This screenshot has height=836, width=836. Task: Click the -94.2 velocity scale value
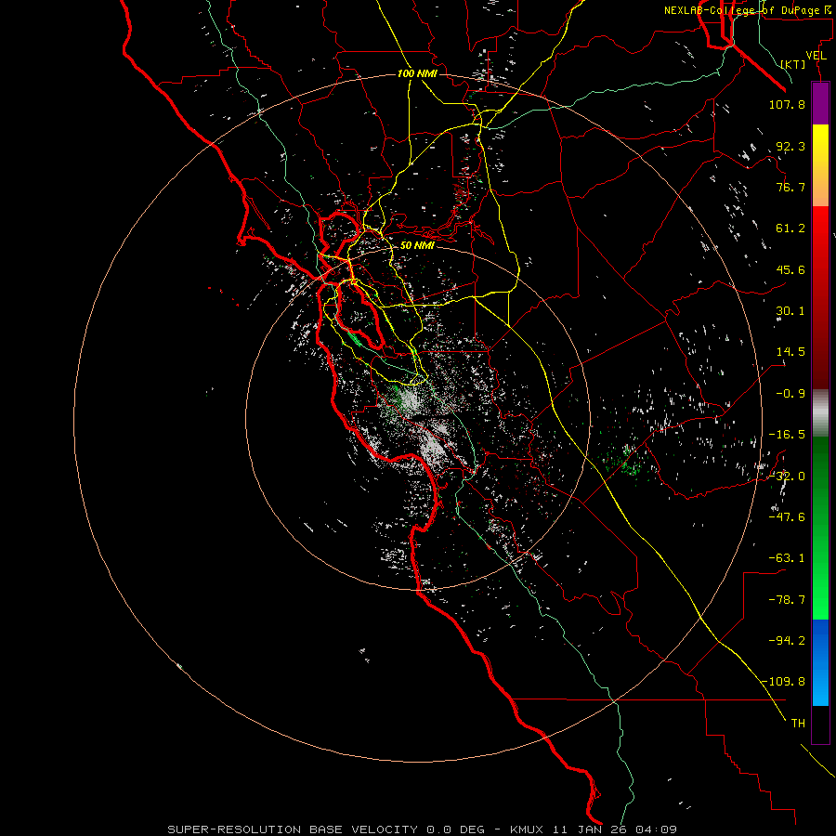click(x=787, y=640)
